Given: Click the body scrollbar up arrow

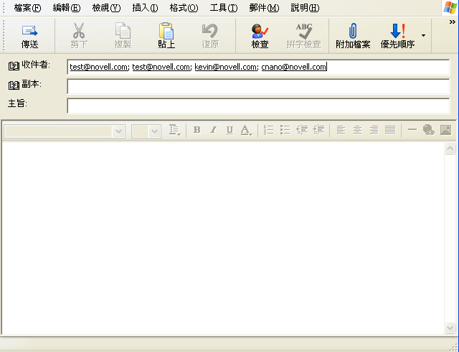Looking at the screenshot, I should [450, 149].
